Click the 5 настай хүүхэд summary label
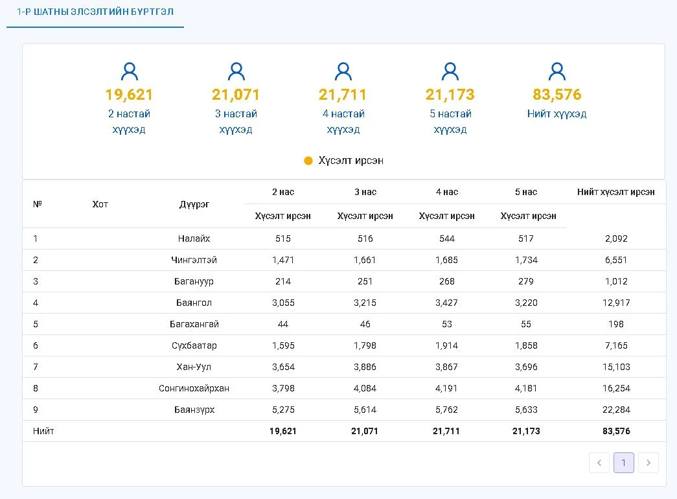The width and height of the screenshot is (677, 499). (450, 121)
